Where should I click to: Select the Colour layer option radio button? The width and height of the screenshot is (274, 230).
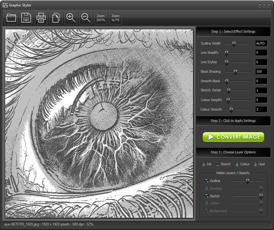coord(237,164)
